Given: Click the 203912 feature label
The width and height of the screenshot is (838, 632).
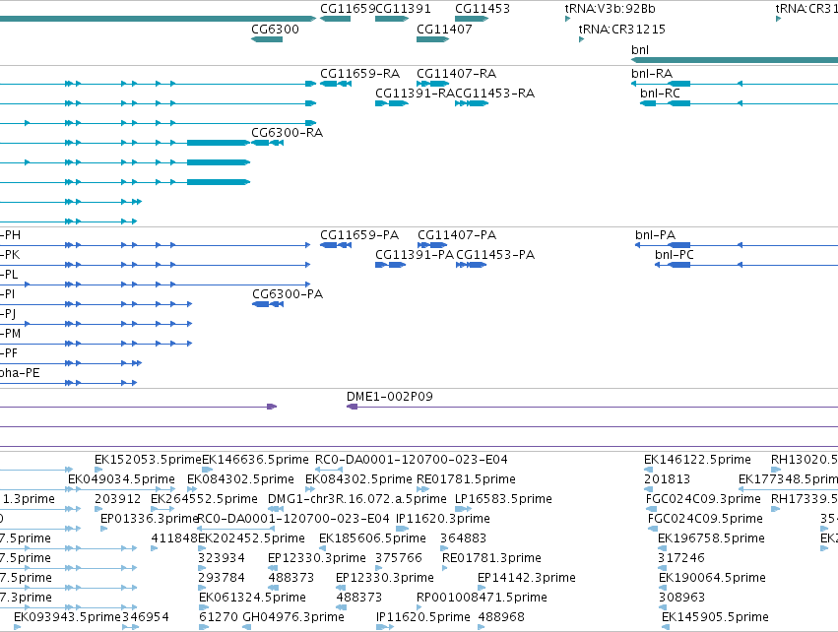Looking at the screenshot, I should tap(117, 499).
